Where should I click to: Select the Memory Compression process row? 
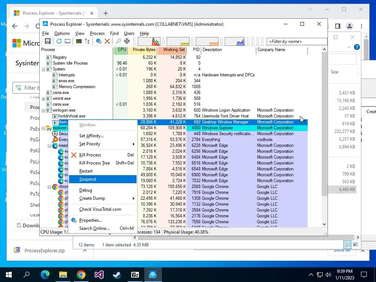[x=174, y=87]
